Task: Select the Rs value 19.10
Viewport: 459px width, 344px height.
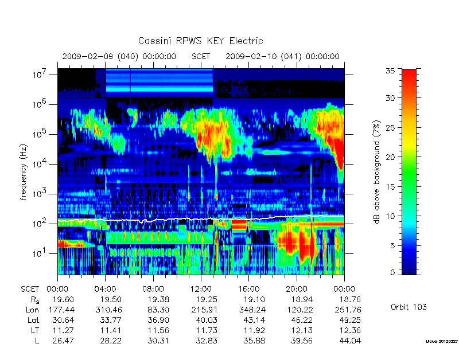Action: click(254, 299)
